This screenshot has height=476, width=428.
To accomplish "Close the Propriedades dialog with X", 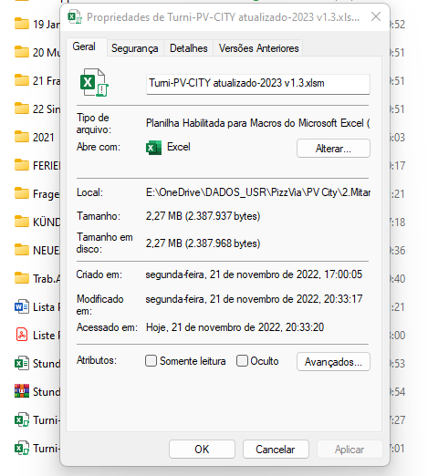I will [x=376, y=16].
